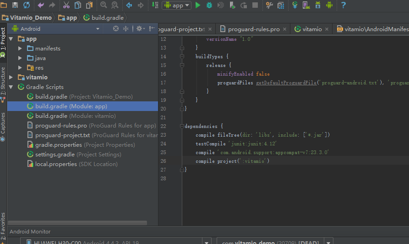Click the app breadcrumb item
Screen dimensions: 409x244
point(68,18)
